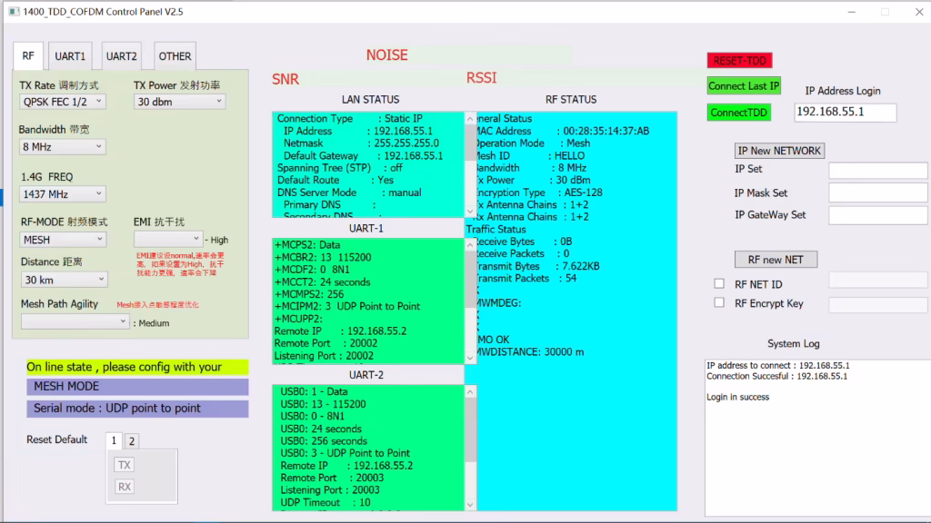Enable the RF Encrypt Key checkbox
This screenshot has width=931, height=523.
pos(718,304)
